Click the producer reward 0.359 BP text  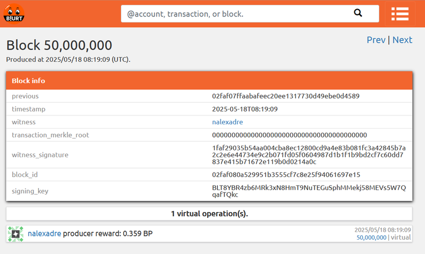tap(108, 233)
